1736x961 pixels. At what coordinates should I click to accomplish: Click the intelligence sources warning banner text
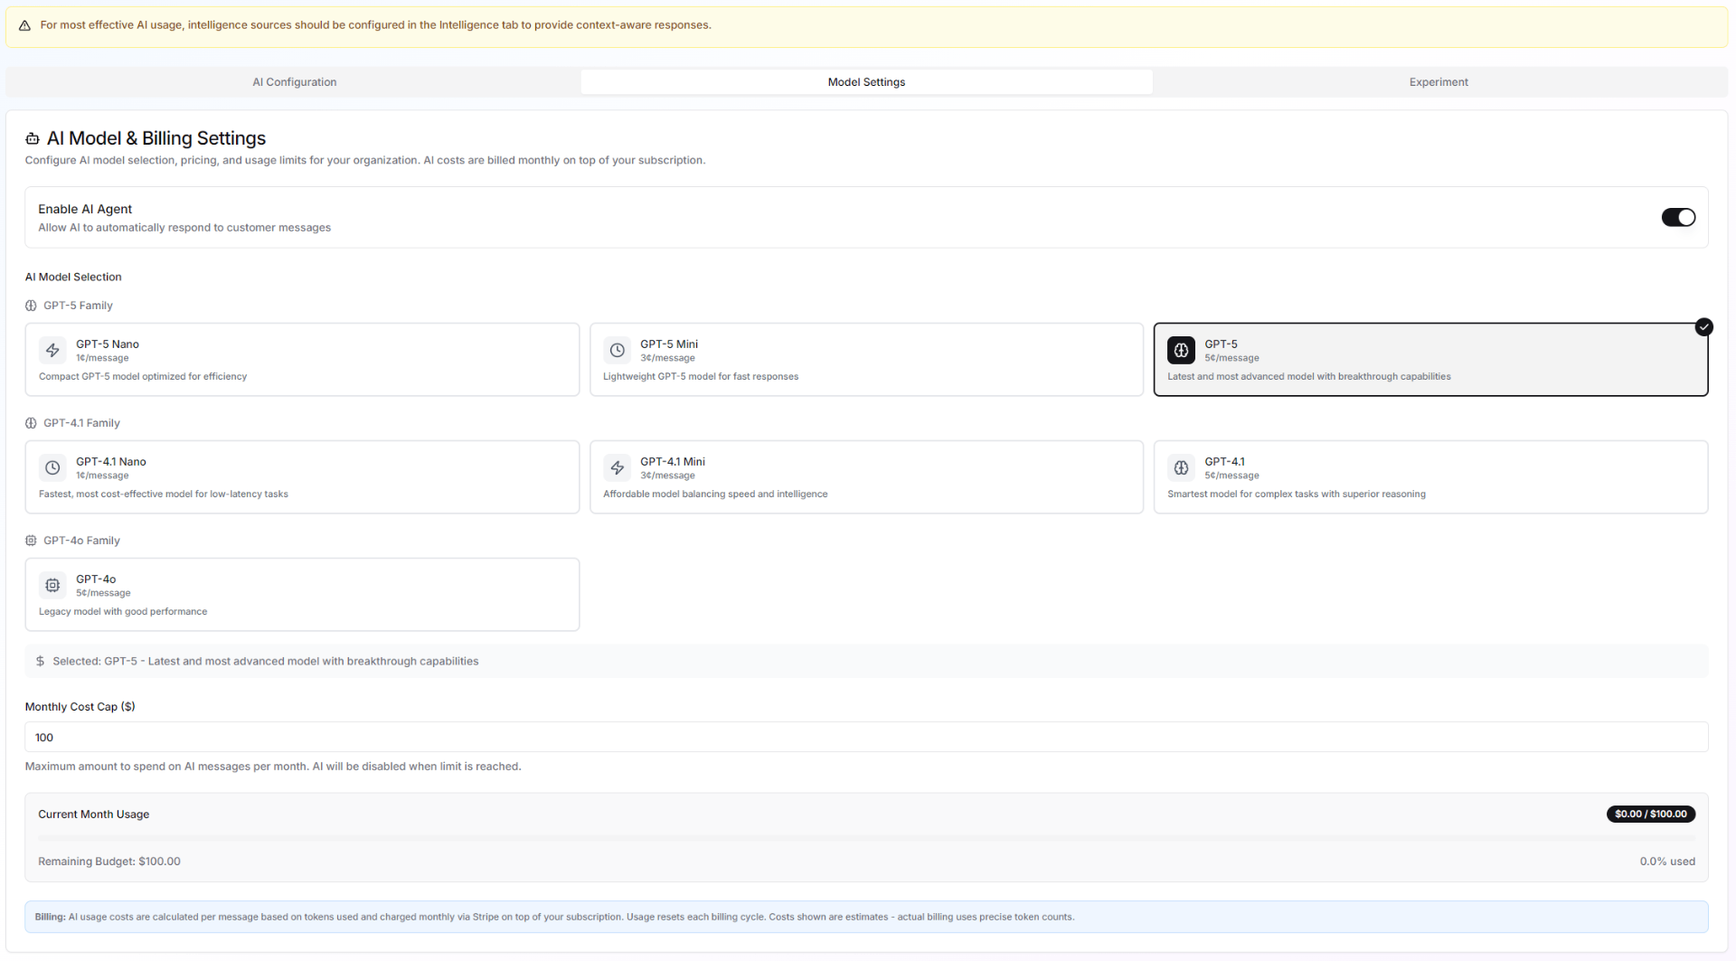(375, 25)
